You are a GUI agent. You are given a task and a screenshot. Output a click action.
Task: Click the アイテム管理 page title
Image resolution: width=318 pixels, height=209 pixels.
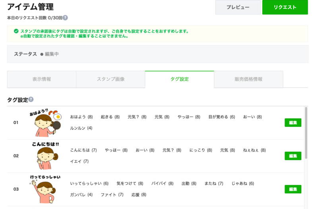31,7
